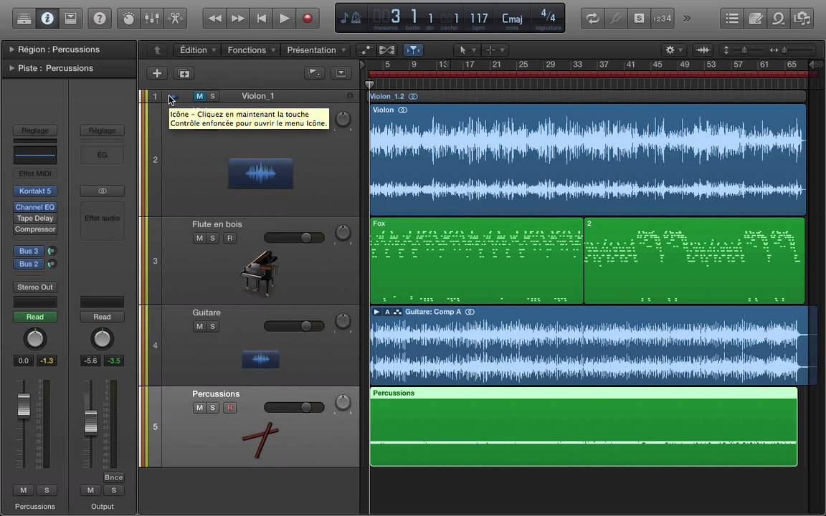Click the piano icon on Flute en bois track
This screenshot has width=826, height=516.
(260, 273)
